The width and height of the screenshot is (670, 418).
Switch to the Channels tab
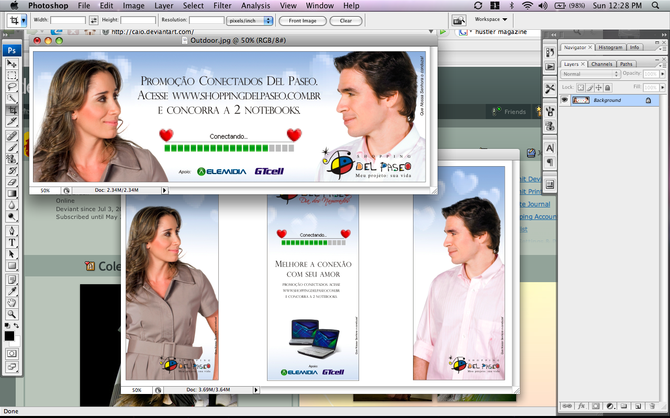click(x=602, y=64)
